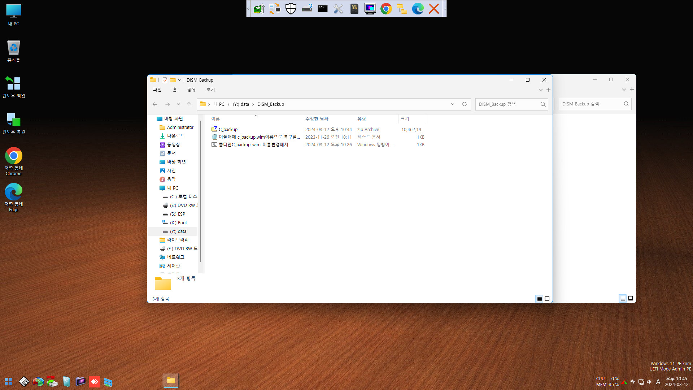The height and width of the screenshot is (390, 693).
Task: Open 저쪽 동네 Edge desktop shortcut
Action: click(14, 198)
